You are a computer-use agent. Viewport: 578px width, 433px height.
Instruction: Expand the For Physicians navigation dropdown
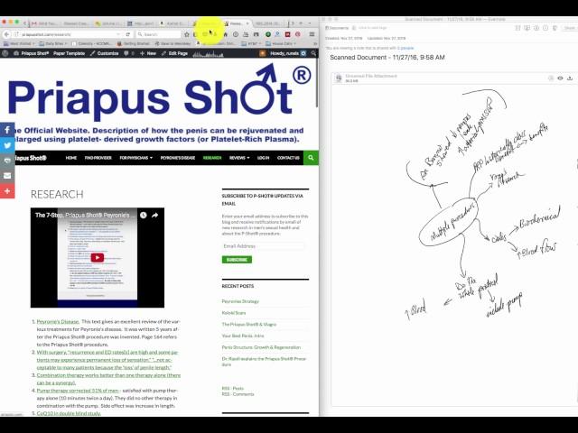click(136, 158)
